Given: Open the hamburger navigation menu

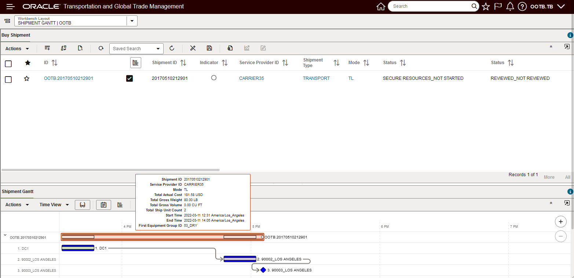Looking at the screenshot, I should click(10, 7).
